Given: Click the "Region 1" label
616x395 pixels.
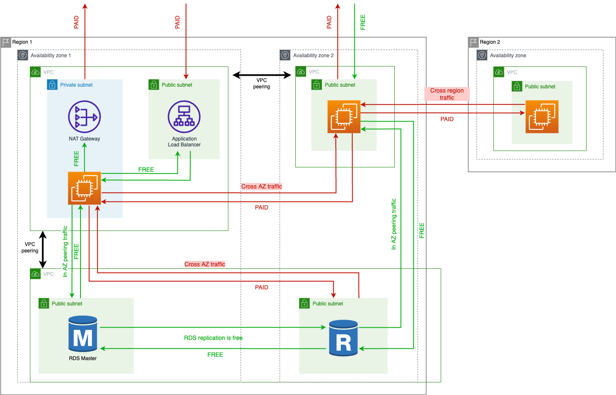Looking at the screenshot, I should (x=22, y=42).
